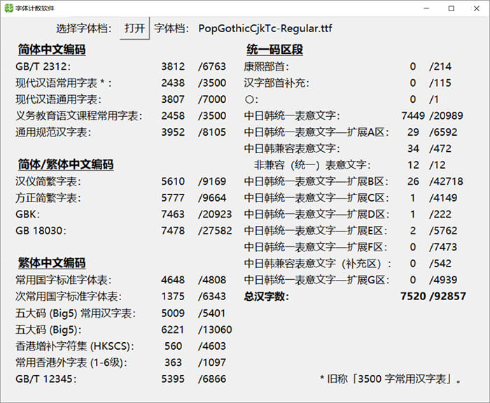Click the 方正简繁字表 label
The image size is (490, 403).
(x=48, y=198)
